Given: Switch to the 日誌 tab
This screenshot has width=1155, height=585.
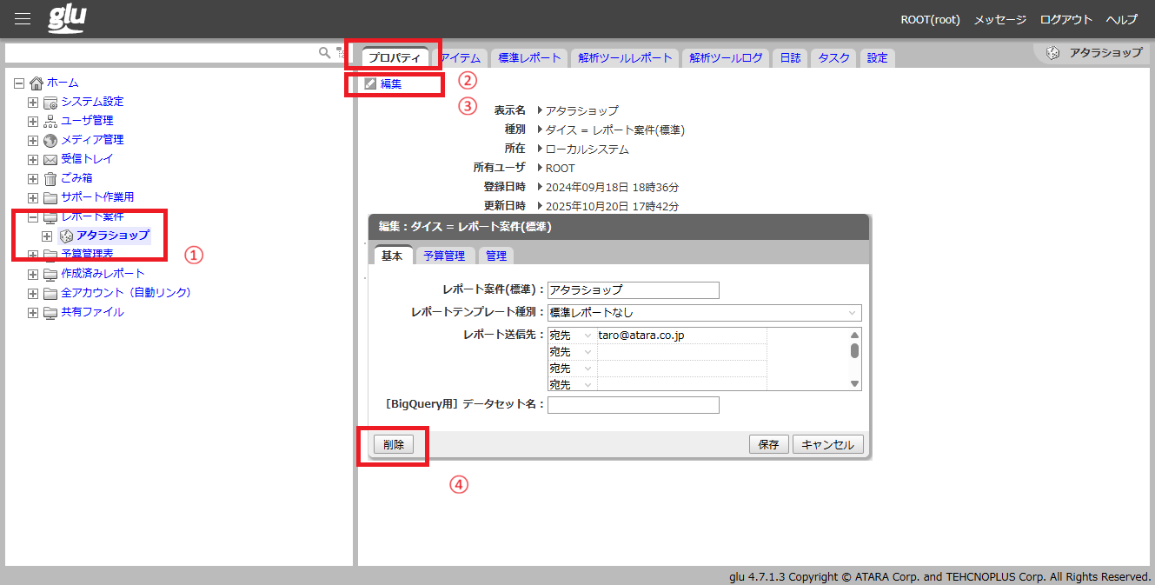Looking at the screenshot, I should 791,58.
